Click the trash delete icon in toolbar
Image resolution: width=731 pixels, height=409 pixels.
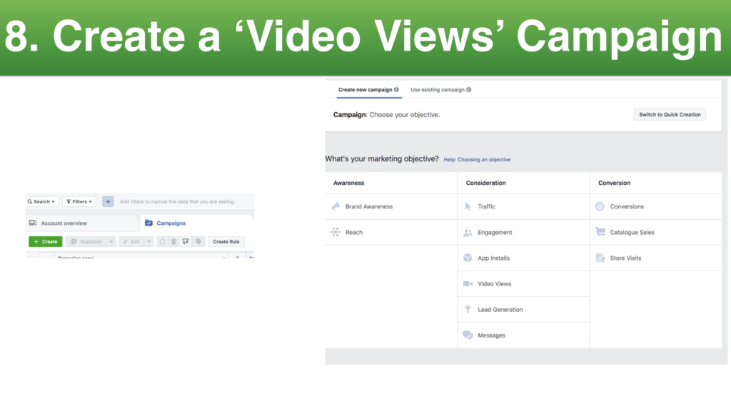pyautogui.click(x=173, y=241)
